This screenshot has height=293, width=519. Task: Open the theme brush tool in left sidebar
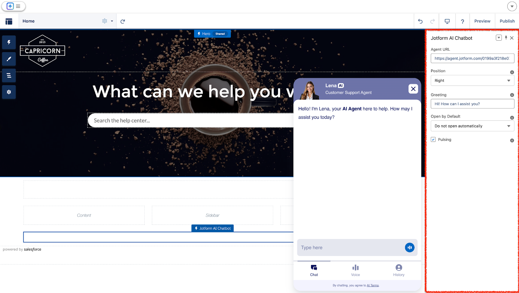point(9,59)
